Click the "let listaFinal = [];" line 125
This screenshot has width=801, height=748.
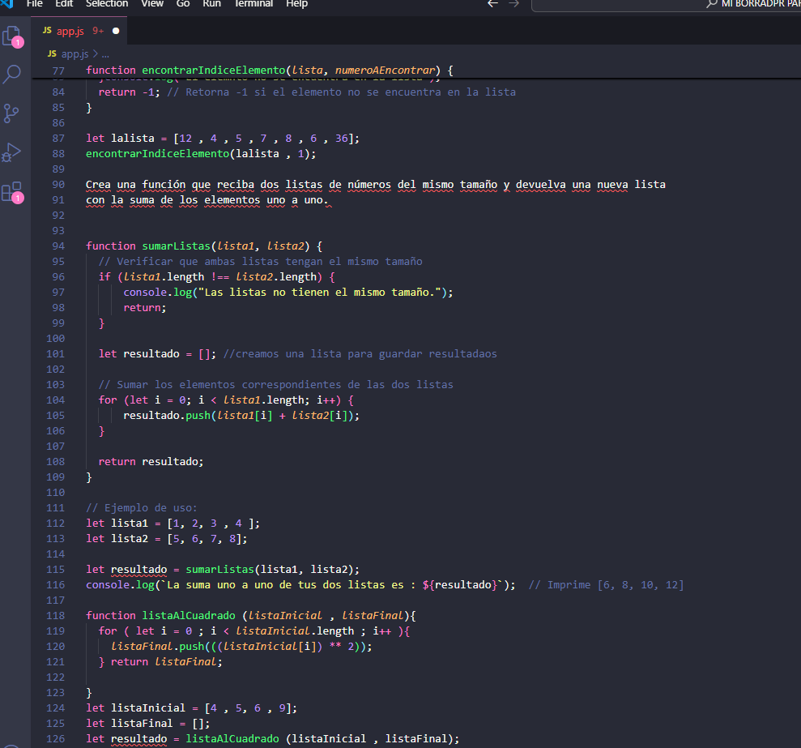pos(147,723)
